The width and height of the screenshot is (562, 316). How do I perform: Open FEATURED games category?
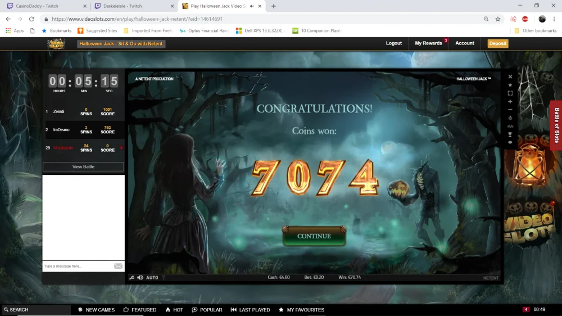pyautogui.click(x=140, y=310)
